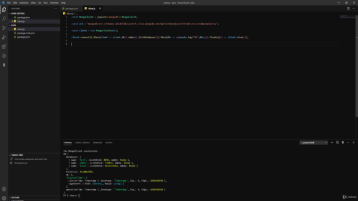Open the powershell terminal selector dropdown
358x201 pixels.
tap(313, 142)
